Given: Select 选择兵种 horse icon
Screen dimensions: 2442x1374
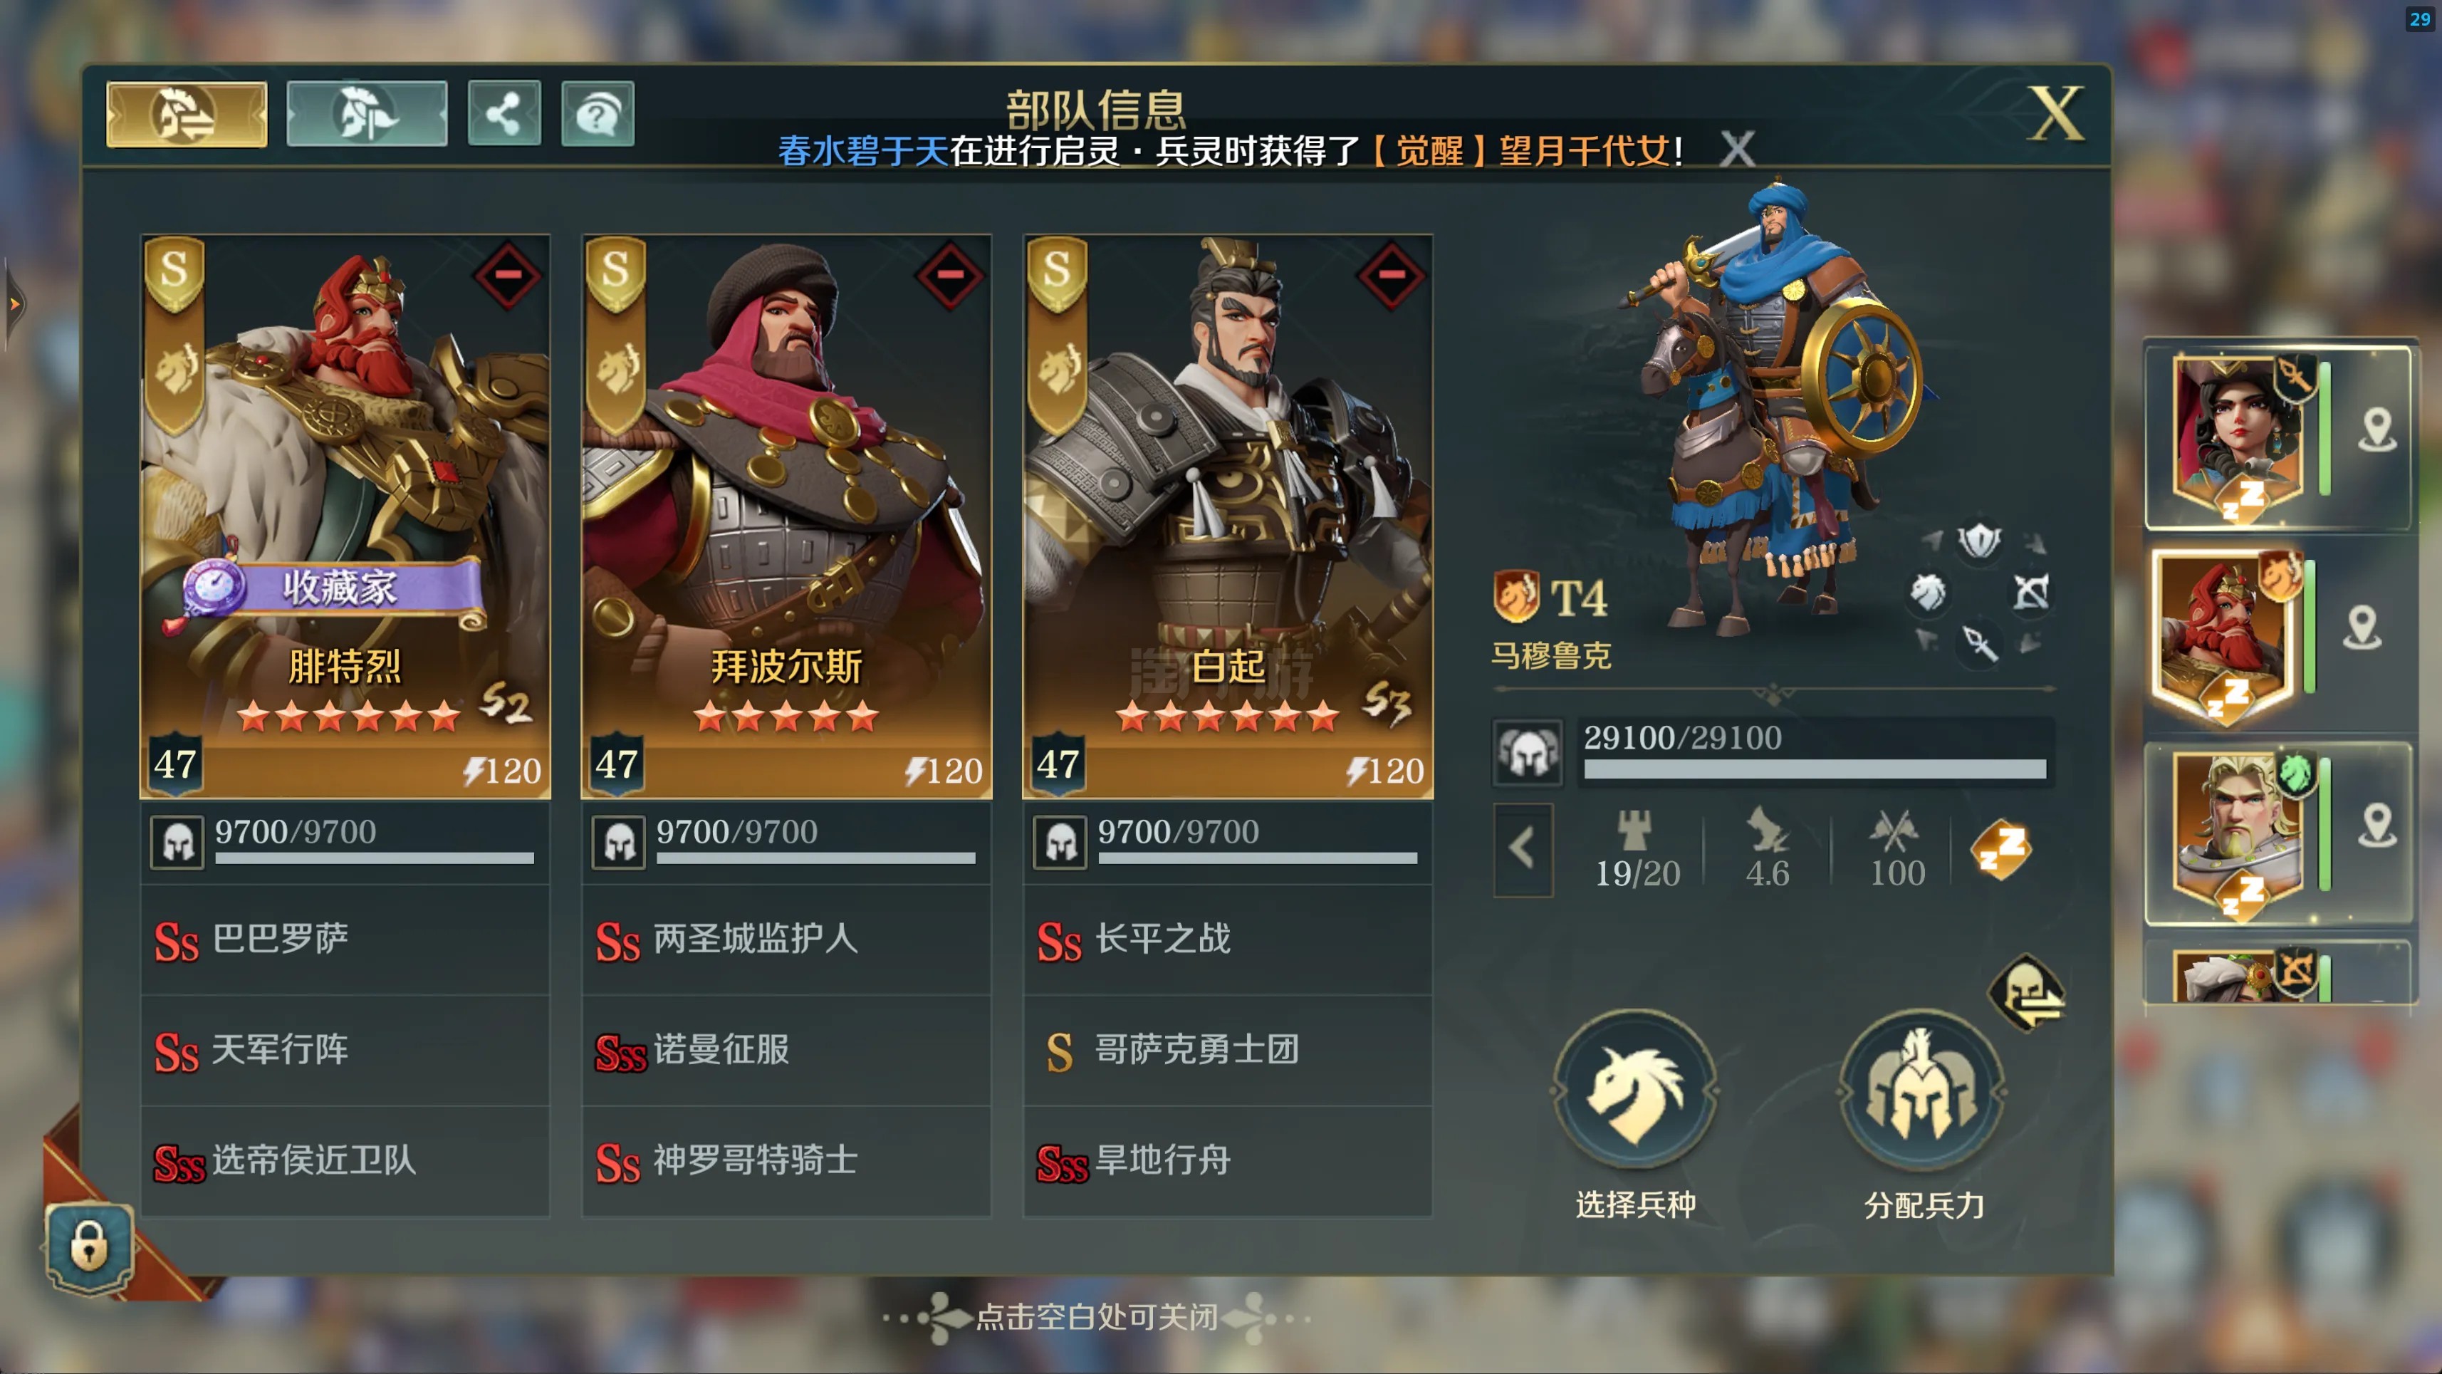Looking at the screenshot, I should click(1635, 1090).
